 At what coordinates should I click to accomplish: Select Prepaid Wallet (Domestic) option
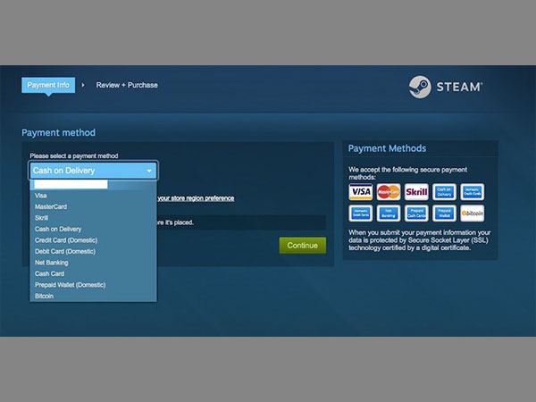point(93,285)
